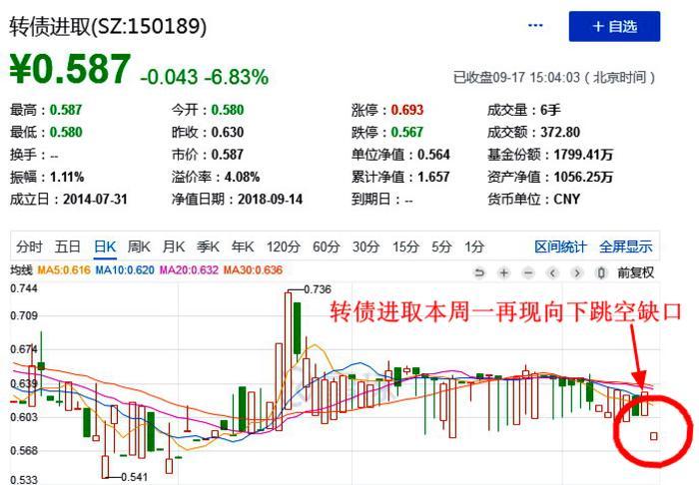Click the chart reset (undo arrow) icon
The image size is (699, 485).
pyautogui.click(x=479, y=272)
